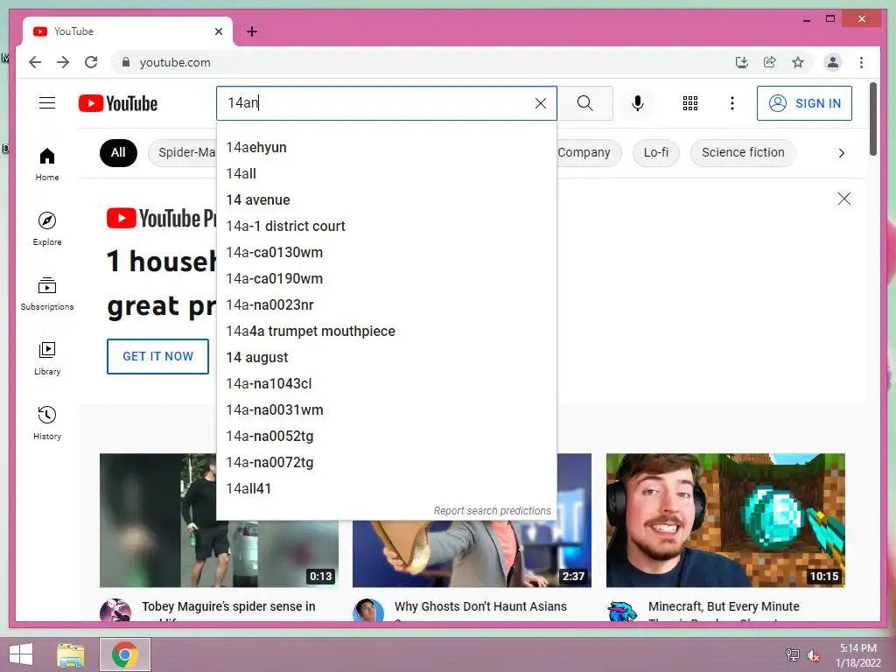The image size is (896, 672).
Task: Click GET IT NOW button
Action: [x=157, y=356]
